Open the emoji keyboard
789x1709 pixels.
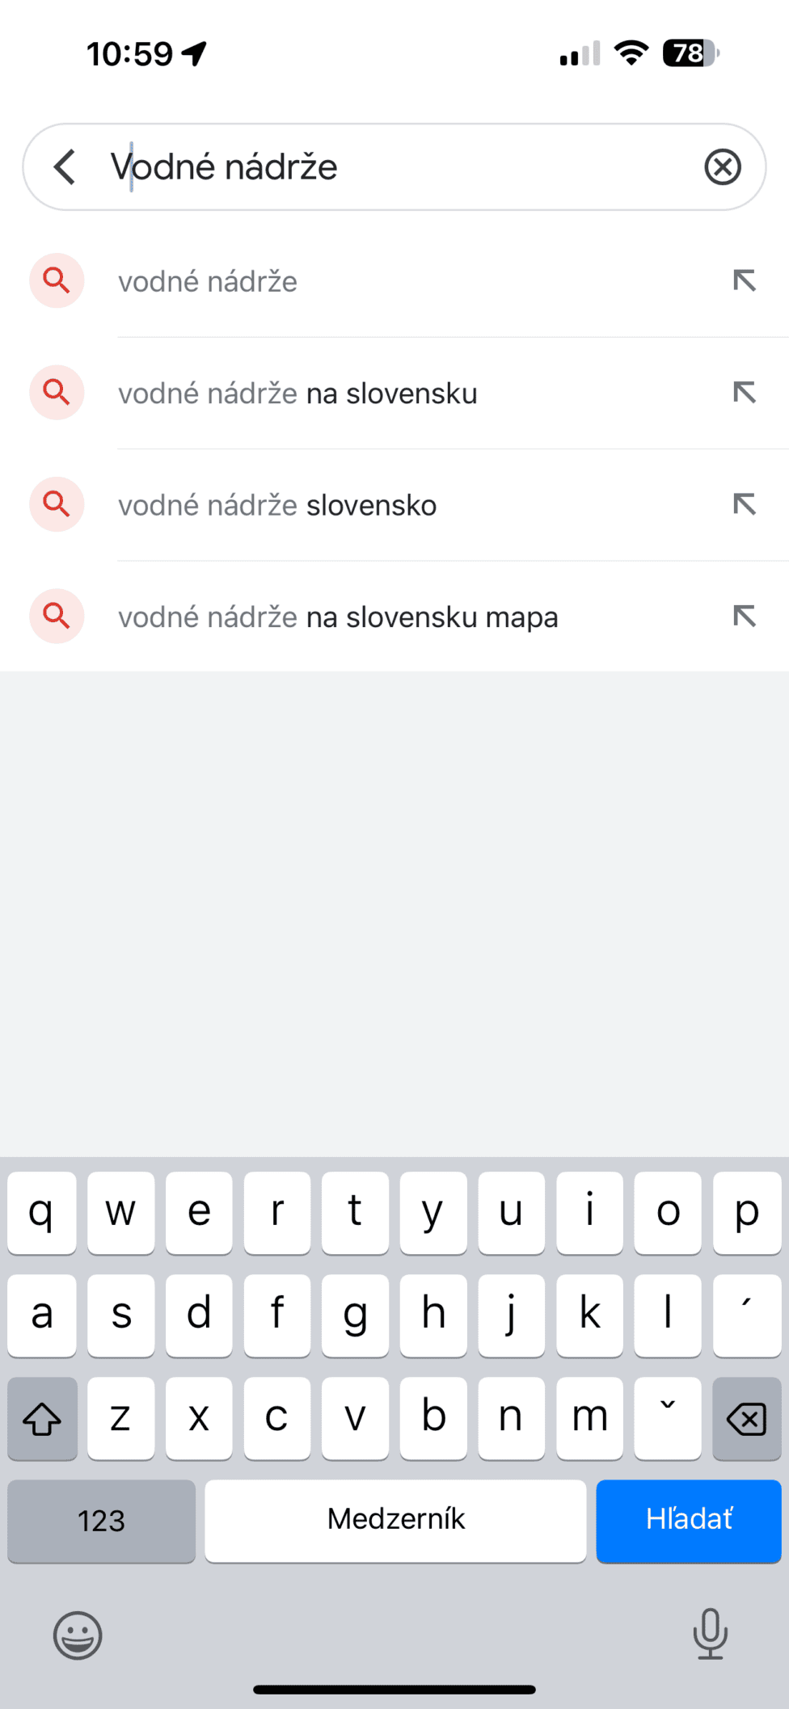click(78, 1635)
